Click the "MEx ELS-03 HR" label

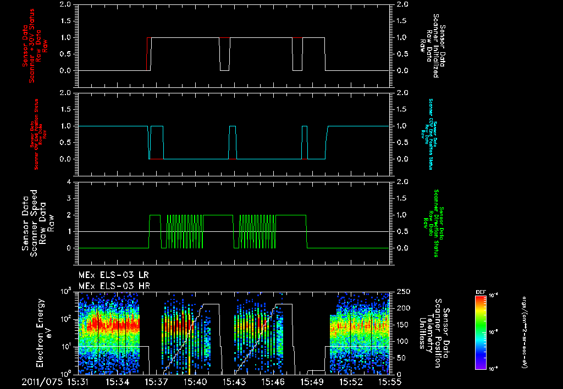(x=114, y=286)
